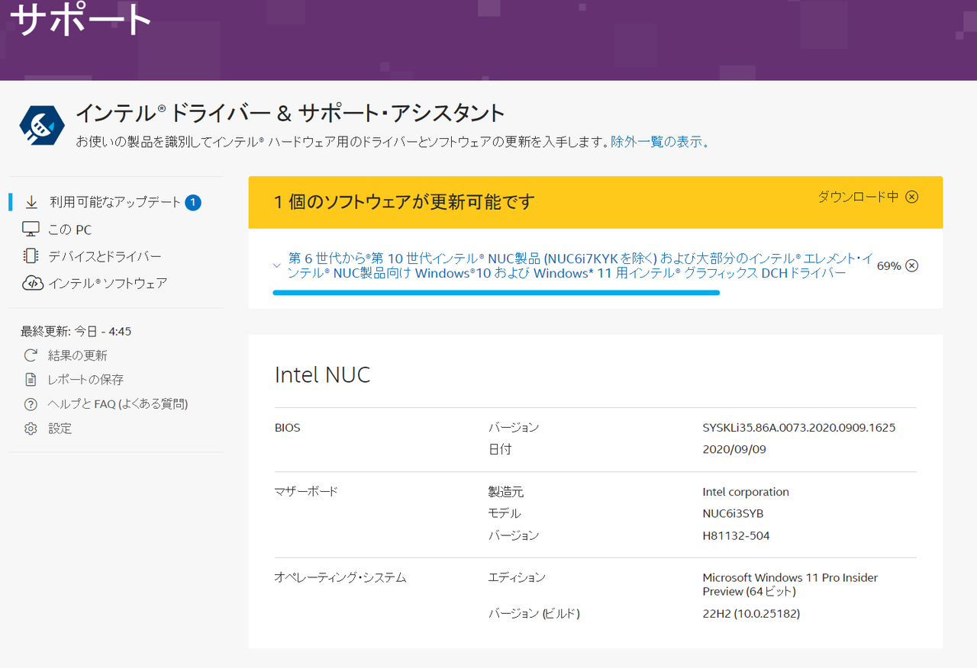This screenshot has height=668, width=977.
Task: Open the graphics DCH driver title link
Action: pos(581,265)
